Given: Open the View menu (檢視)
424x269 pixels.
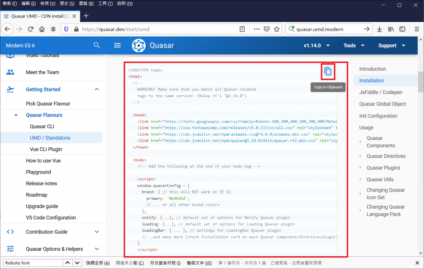Looking at the screenshot, I should pos(48,3).
